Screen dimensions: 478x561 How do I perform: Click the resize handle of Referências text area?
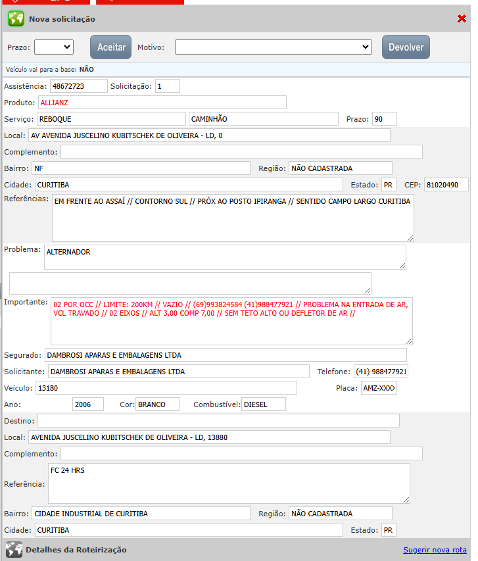click(410, 238)
